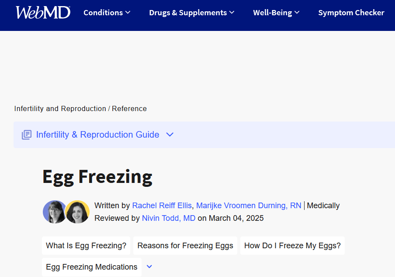Open the Well-Being menu
395x277 pixels.
[x=273, y=13]
